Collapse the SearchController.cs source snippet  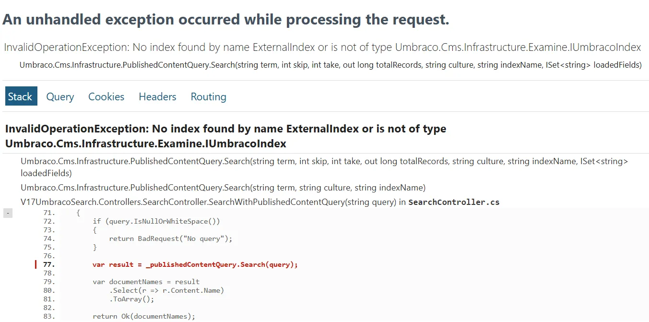[x=8, y=213]
